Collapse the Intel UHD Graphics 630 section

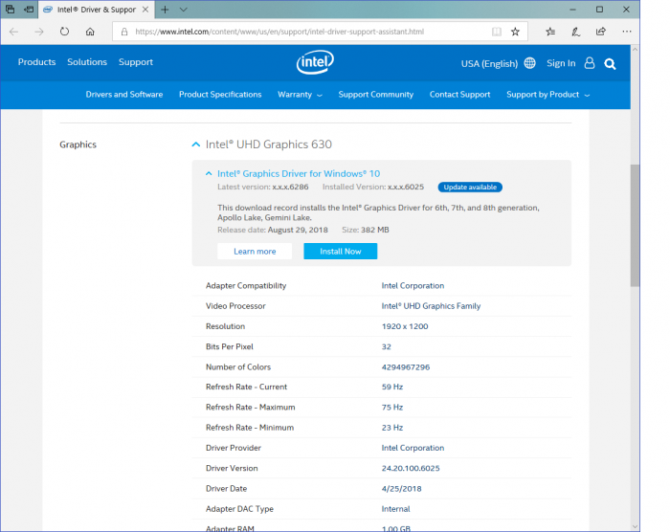click(195, 144)
